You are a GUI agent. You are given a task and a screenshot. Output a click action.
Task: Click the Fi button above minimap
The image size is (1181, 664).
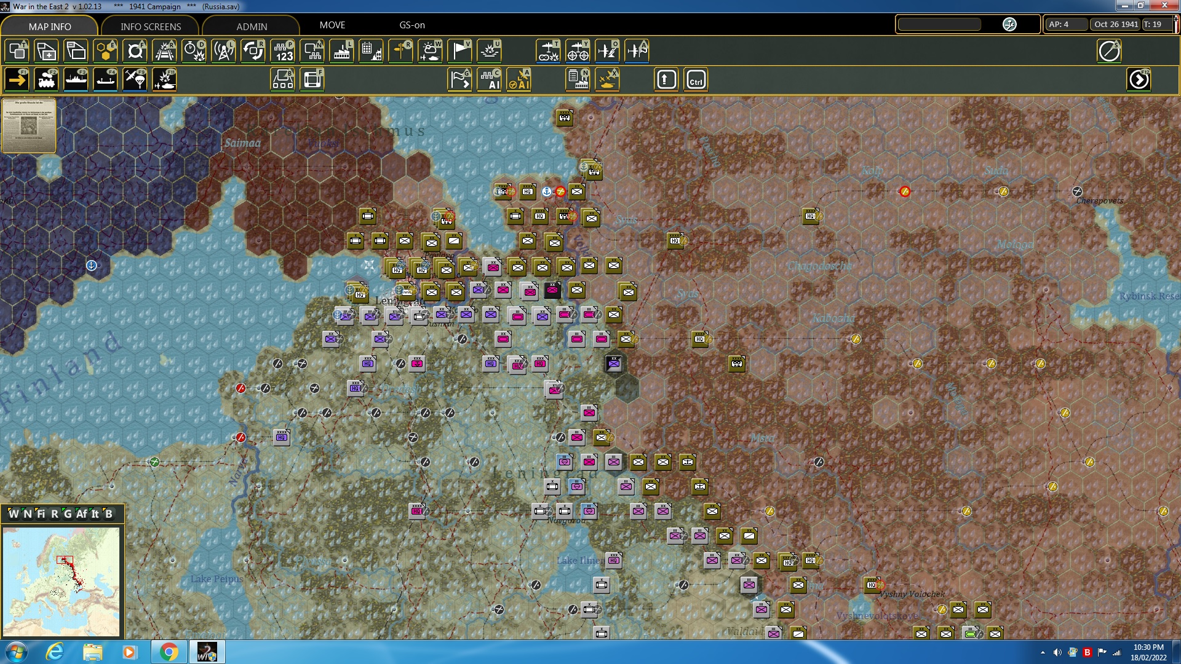click(x=41, y=514)
